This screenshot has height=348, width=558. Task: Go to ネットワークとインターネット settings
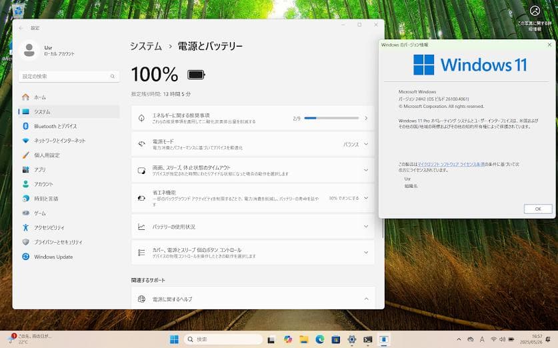[69, 141]
